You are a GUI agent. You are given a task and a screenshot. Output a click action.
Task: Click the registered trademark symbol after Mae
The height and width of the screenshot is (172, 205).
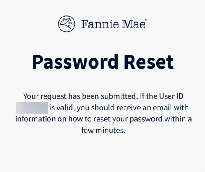pyautogui.click(x=146, y=20)
